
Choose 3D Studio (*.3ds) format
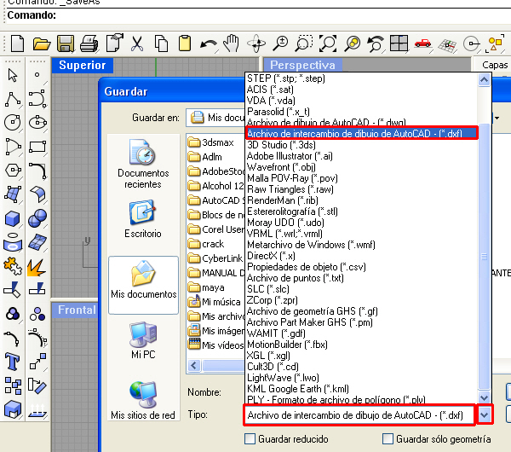pos(362,145)
